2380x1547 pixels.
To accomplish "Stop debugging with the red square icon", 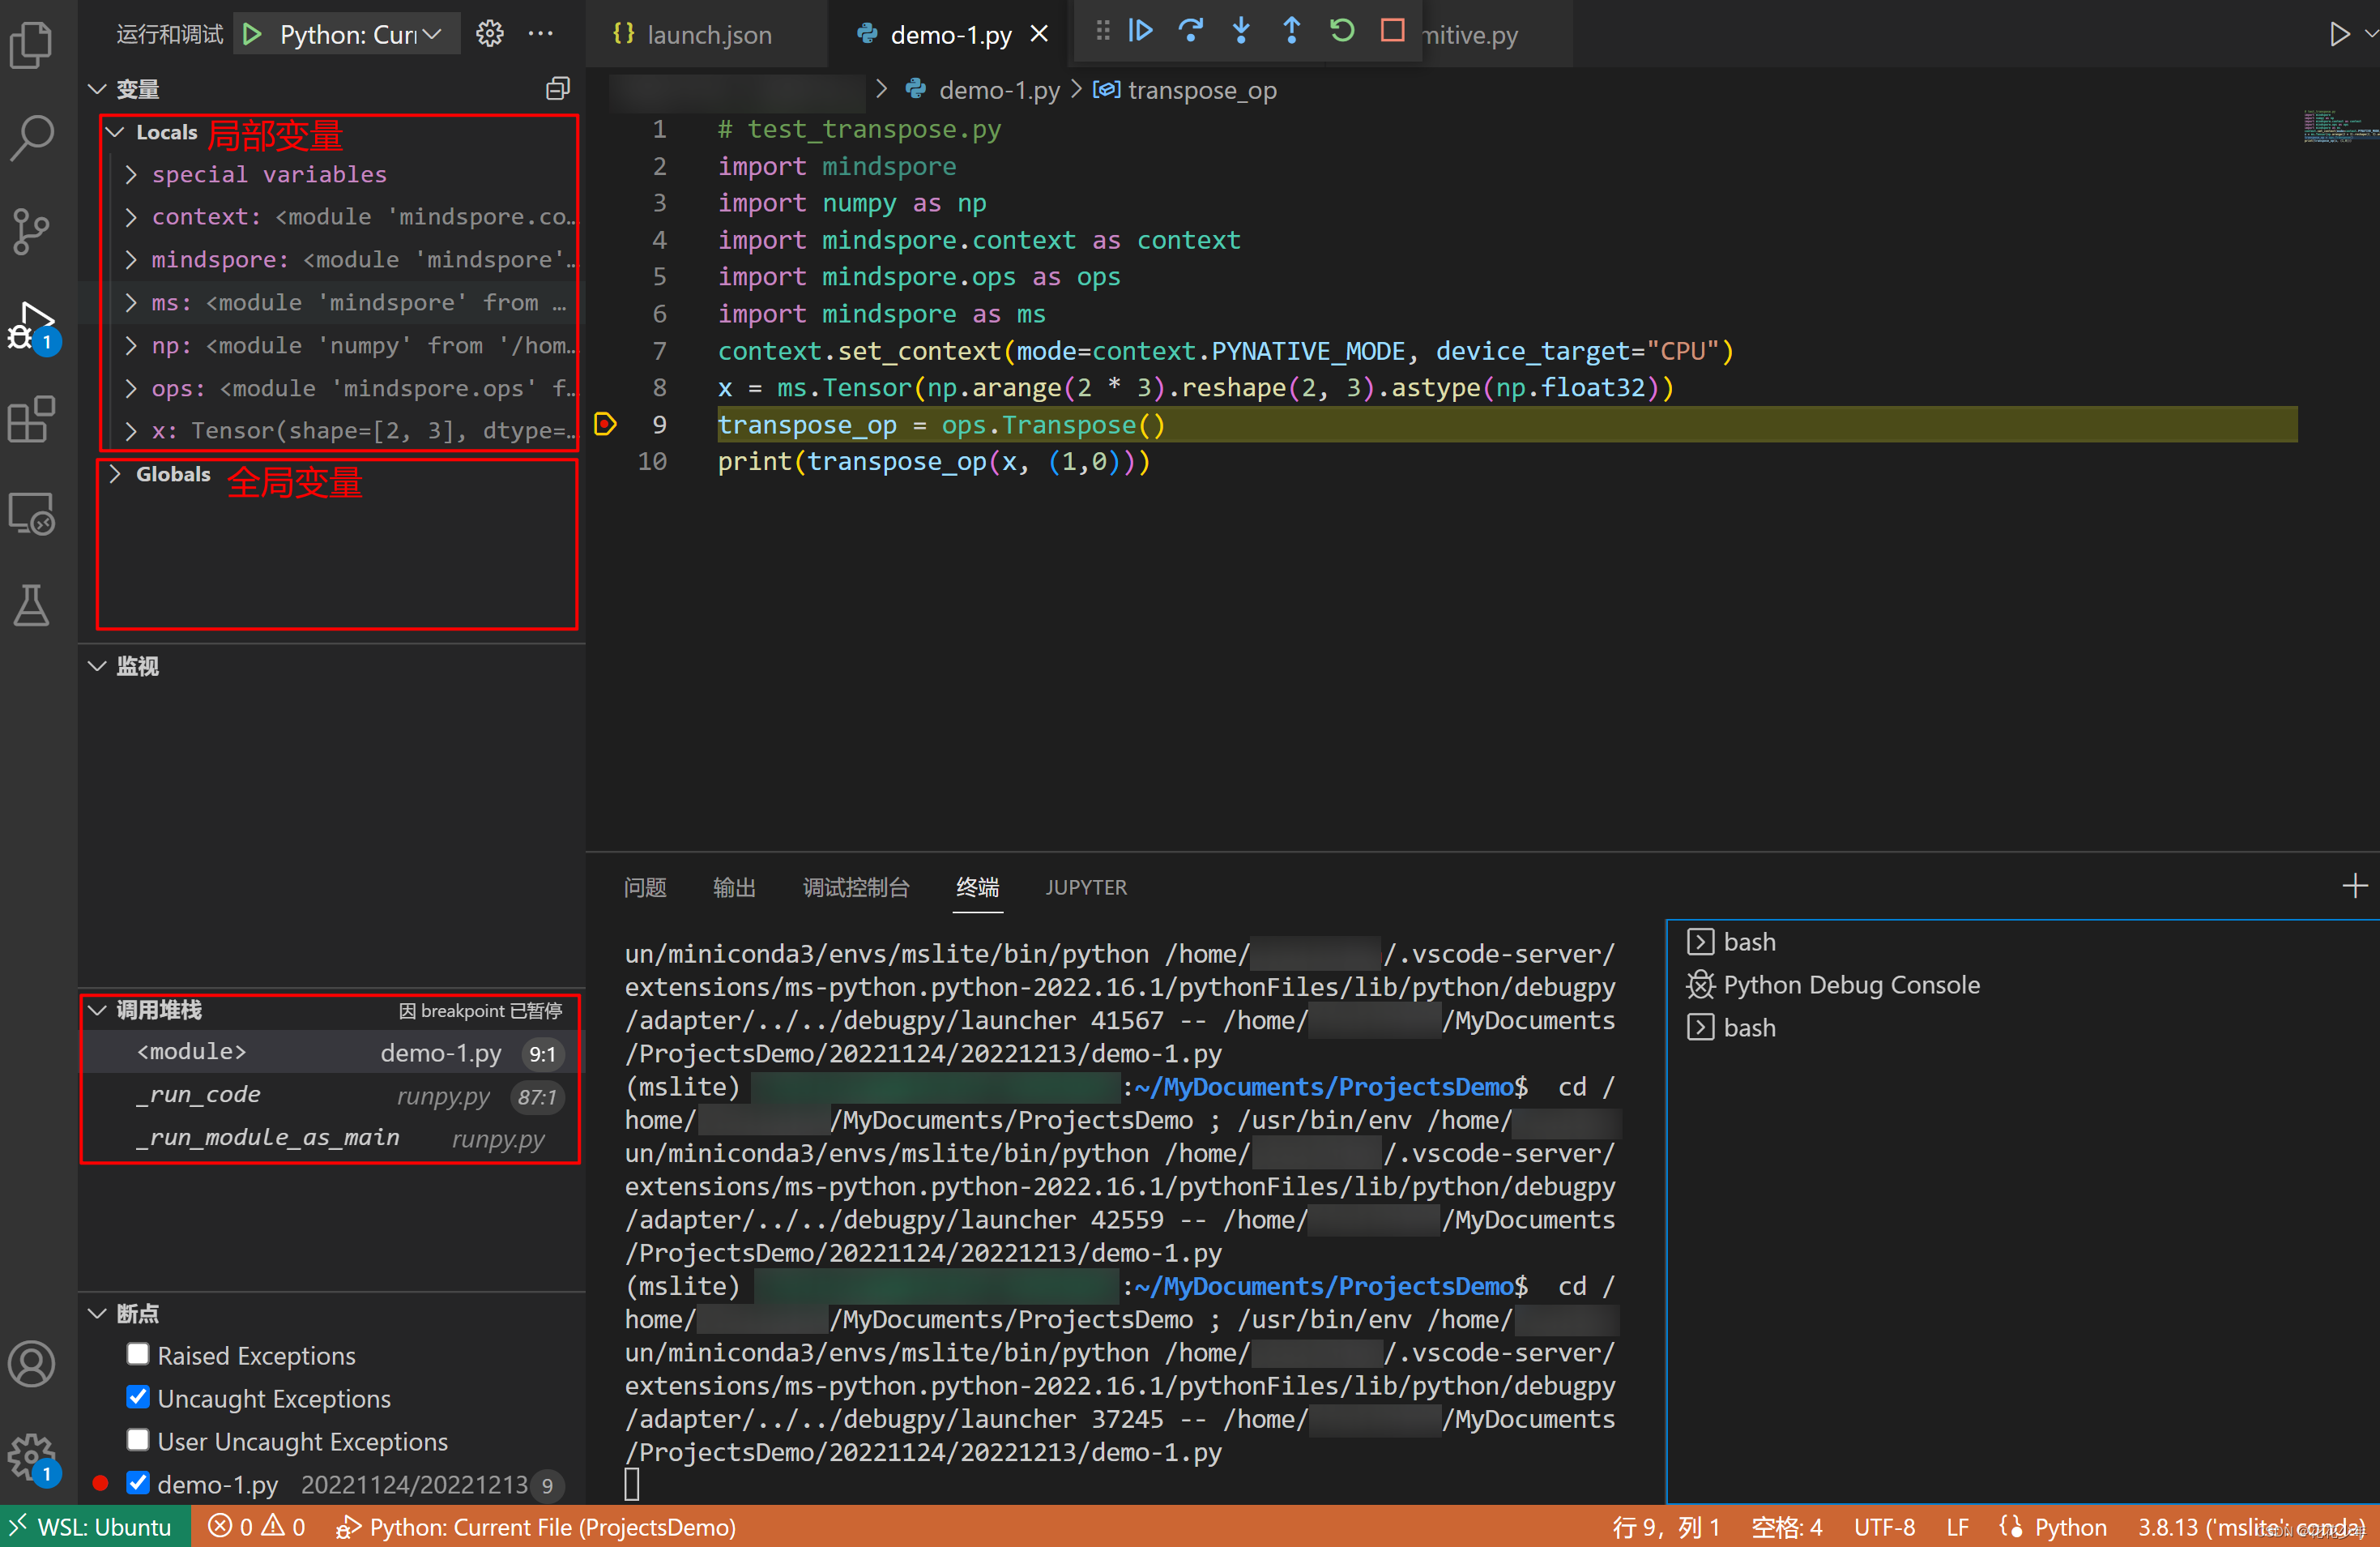I will click(1392, 31).
